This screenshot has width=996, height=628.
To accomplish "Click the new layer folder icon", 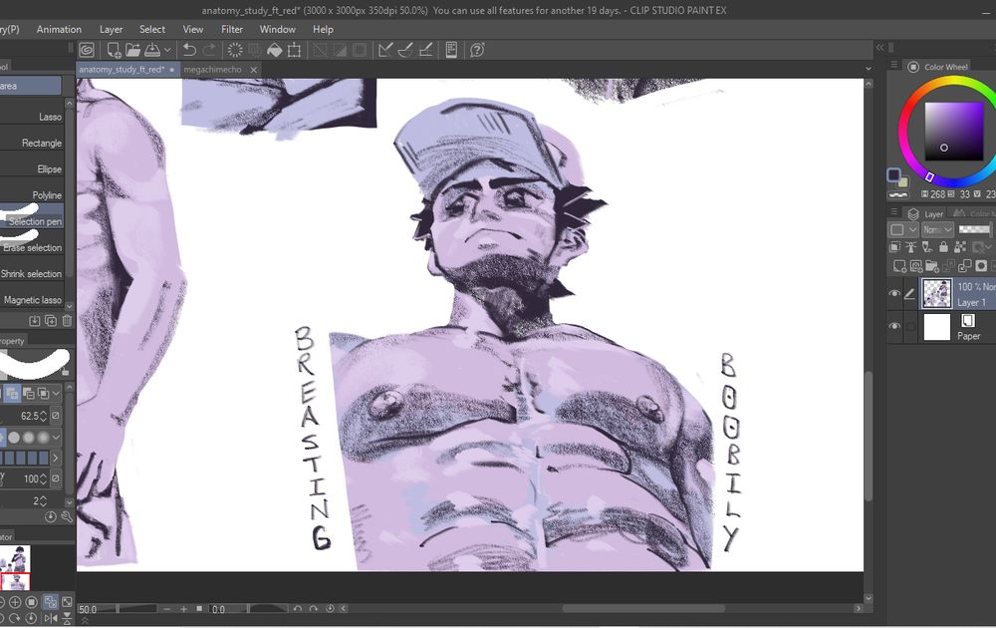I will (x=932, y=266).
